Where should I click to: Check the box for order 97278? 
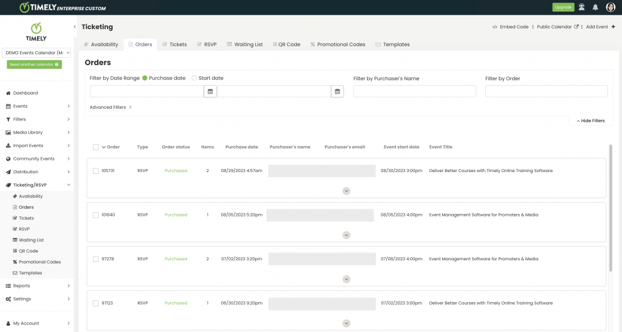95,259
